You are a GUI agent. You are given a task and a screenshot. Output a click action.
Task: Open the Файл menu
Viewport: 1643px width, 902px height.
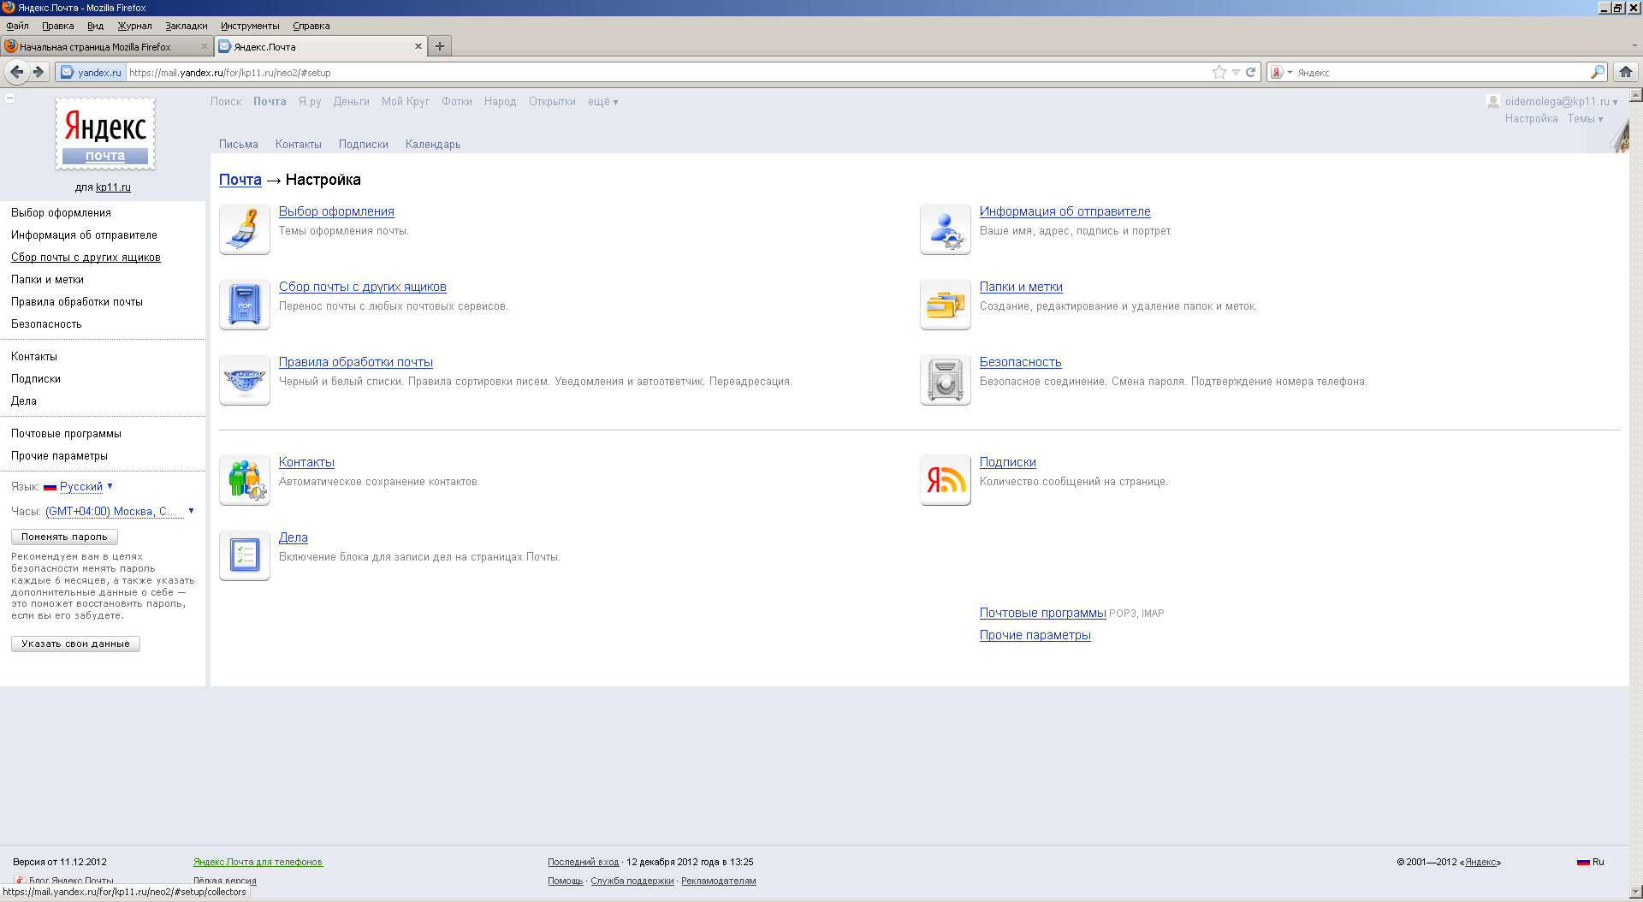17,26
